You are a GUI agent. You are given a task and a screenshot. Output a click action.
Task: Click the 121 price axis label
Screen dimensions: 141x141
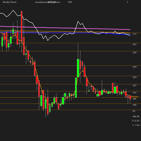(135, 85)
